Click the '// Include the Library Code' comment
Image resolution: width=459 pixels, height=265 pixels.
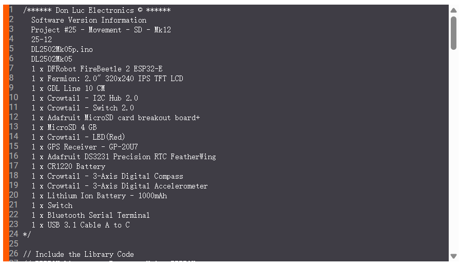[78, 254]
